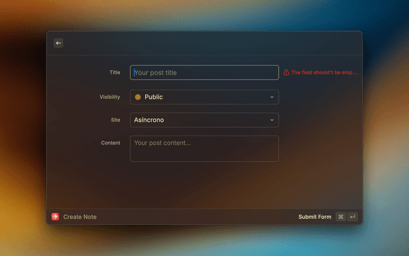This screenshot has width=409, height=256.
Task: Open the Visibility dropdown
Action: pyautogui.click(x=204, y=97)
